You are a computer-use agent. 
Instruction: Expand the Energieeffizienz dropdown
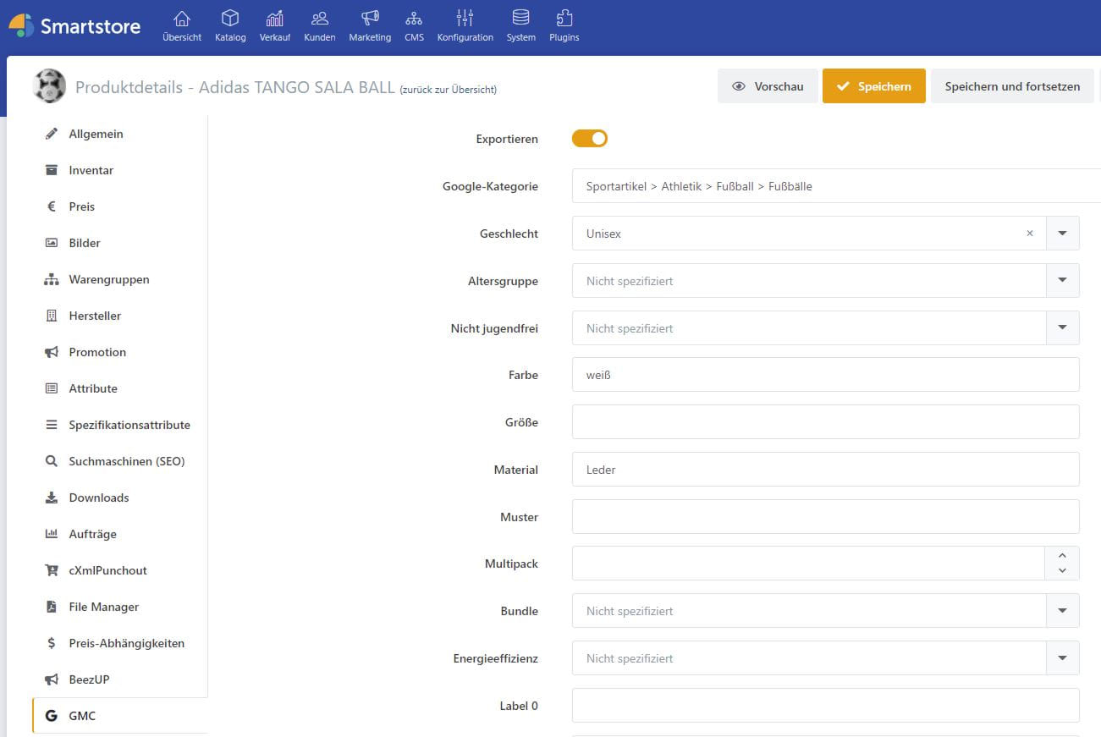[1062, 658]
